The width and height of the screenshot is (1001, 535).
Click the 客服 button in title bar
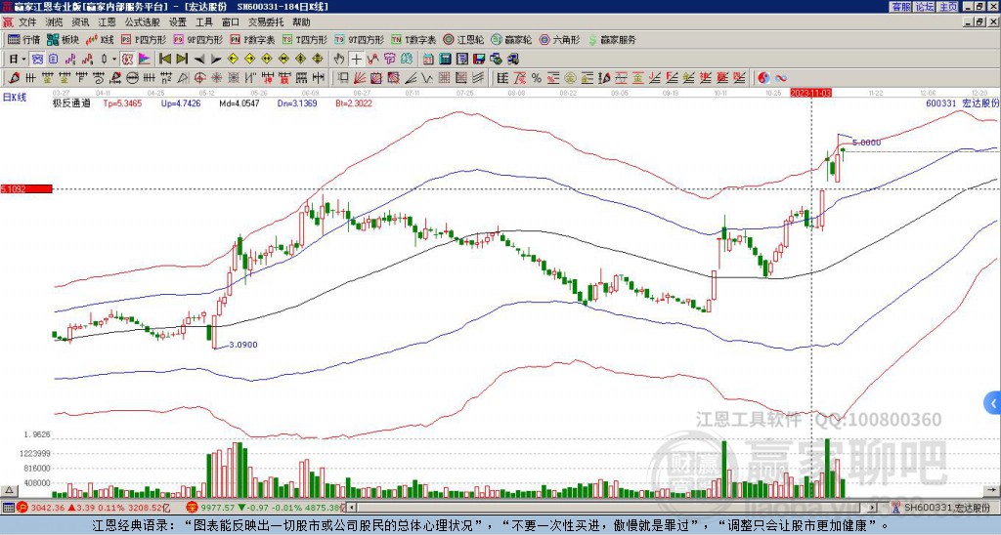(900, 7)
